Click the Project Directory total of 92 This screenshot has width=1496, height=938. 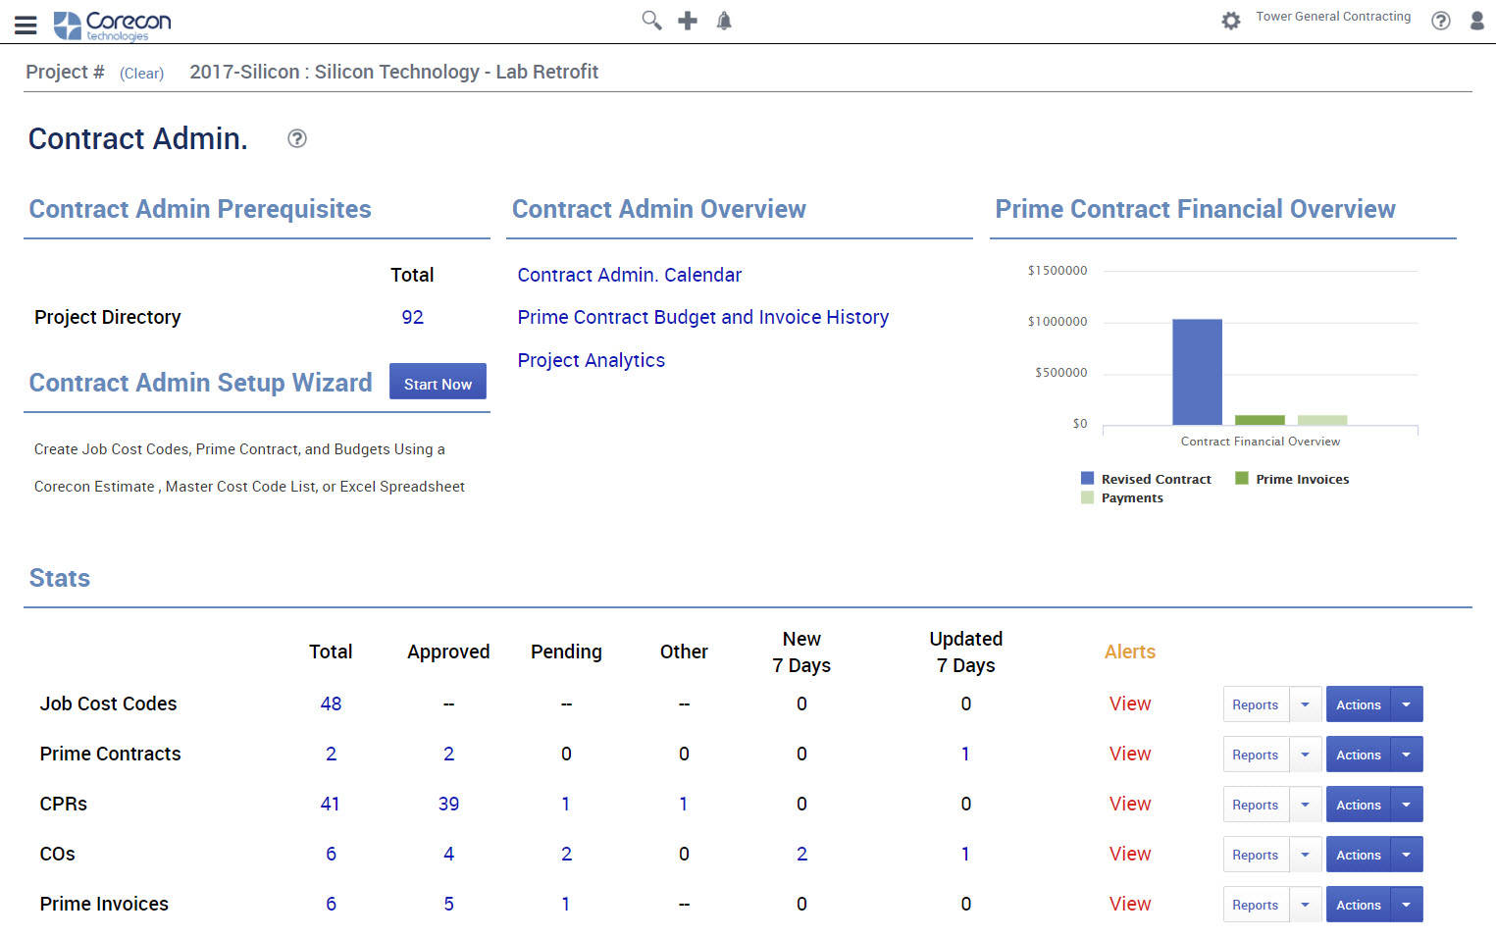(412, 317)
